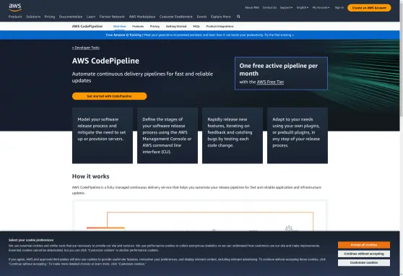403x276 pixels.
Task: Click Accept all cookies button
Action: pos(364,245)
